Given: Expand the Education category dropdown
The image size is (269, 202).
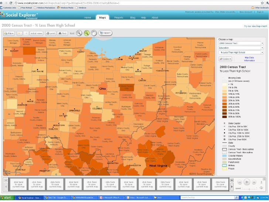Looking at the screenshot, I should pyautogui.click(x=241, y=48).
